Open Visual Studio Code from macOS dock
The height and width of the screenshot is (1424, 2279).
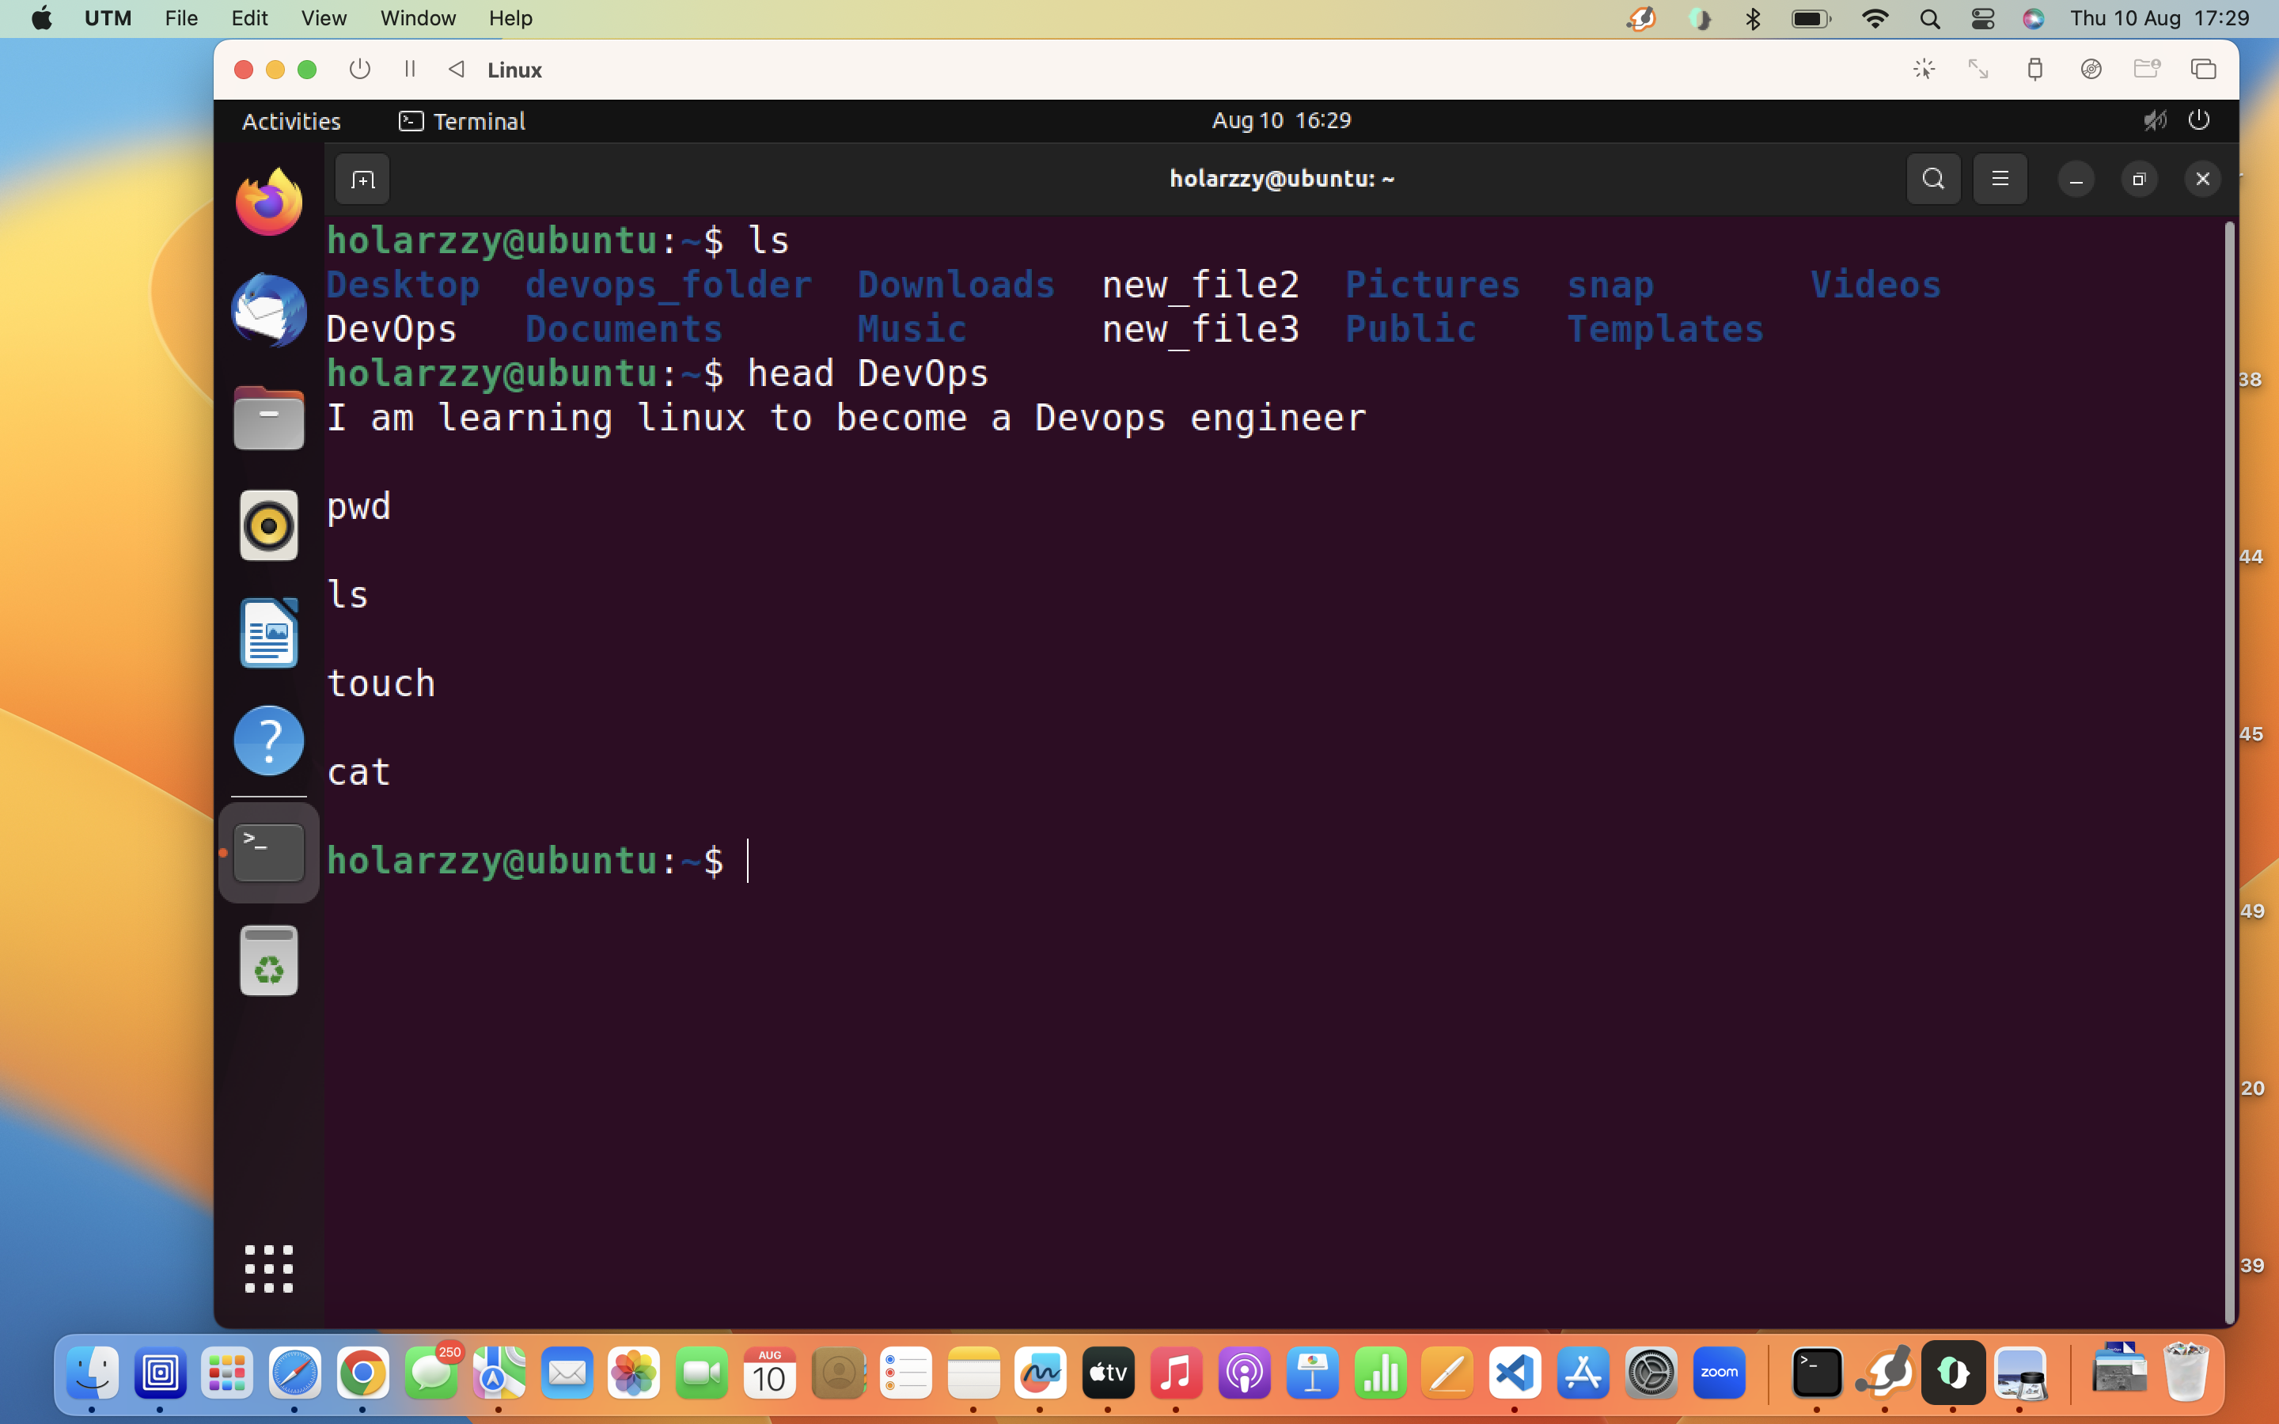point(1515,1373)
